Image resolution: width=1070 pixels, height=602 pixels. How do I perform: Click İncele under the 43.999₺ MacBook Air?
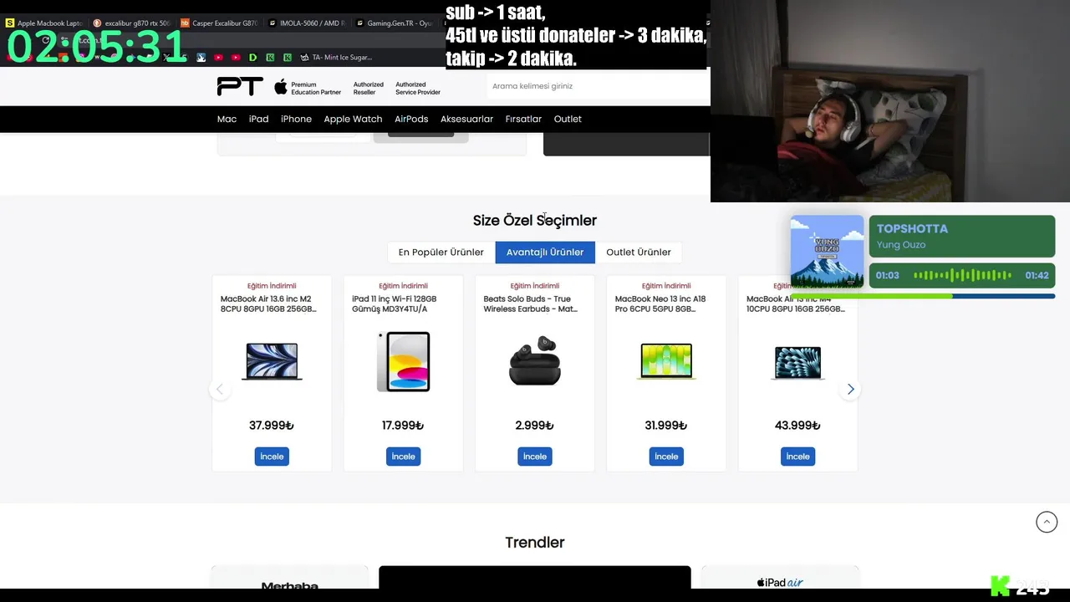[x=797, y=457]
